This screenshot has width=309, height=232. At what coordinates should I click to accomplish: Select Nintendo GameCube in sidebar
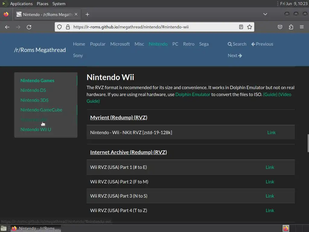[x=41, y=110]
